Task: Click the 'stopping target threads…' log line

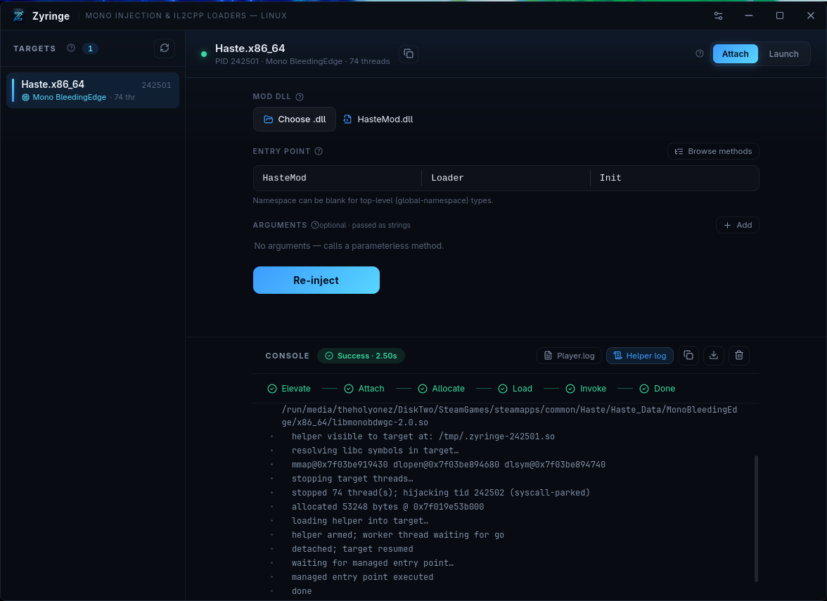Action: [x=352, y=479]
